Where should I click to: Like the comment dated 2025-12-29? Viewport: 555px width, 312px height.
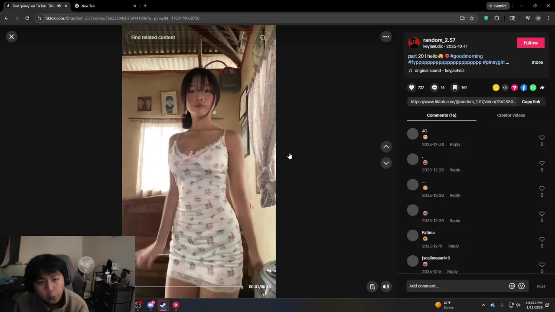tap(542, 163)
